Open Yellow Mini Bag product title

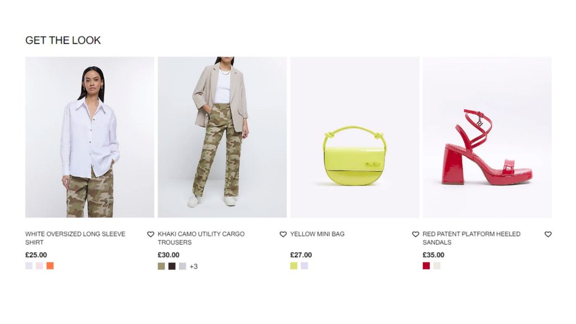[317, 234]
